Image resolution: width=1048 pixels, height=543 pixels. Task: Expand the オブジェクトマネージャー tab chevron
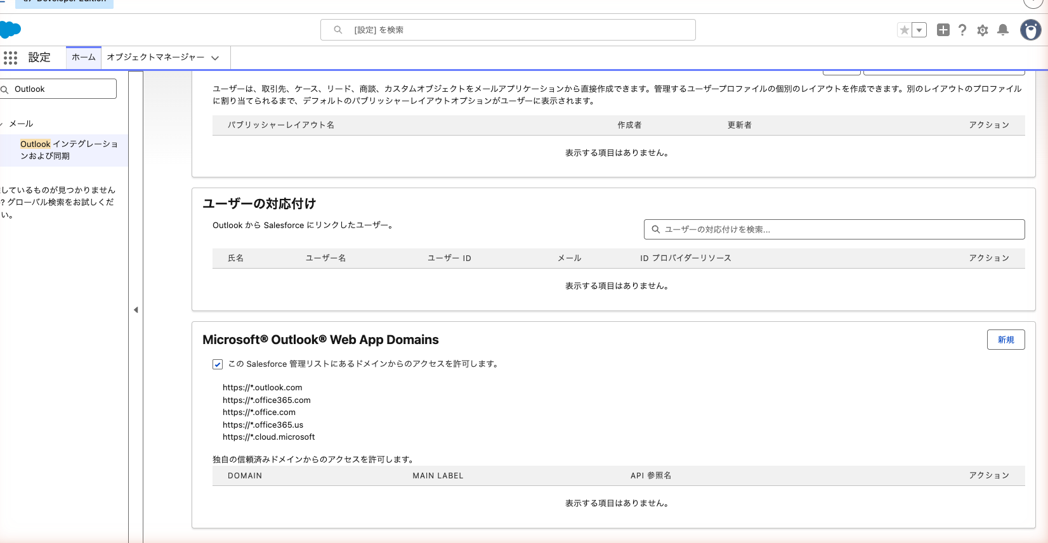pos(215,58)
